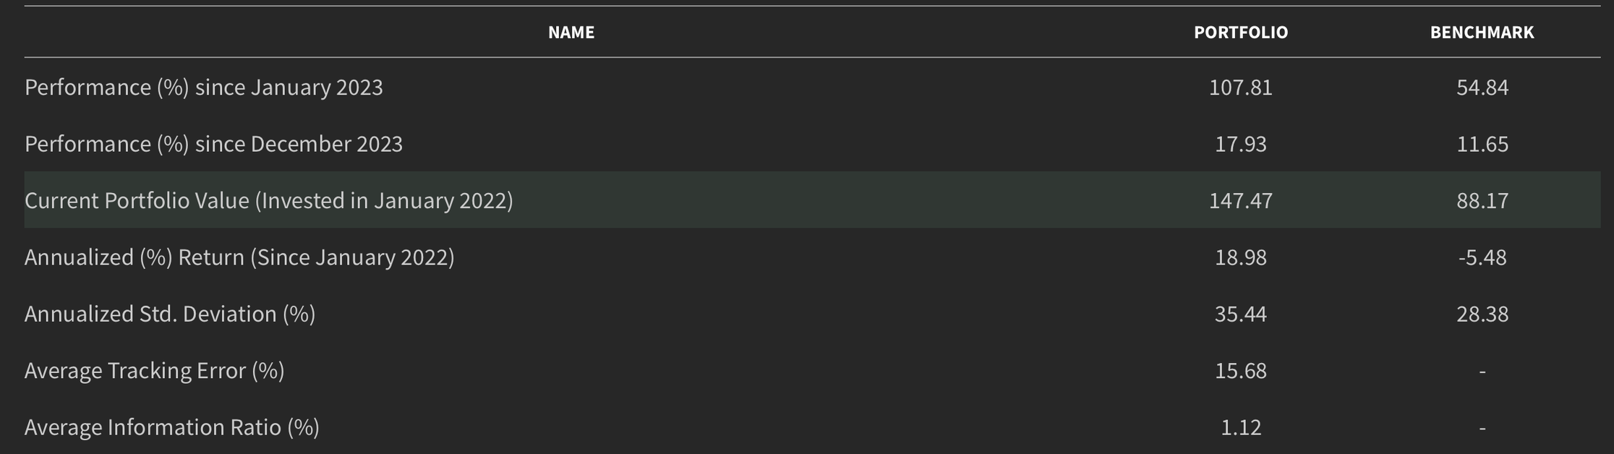Click the tracking error value 15.68
This screenshot has height=454, width=1614.
(x=1241, y=371)
